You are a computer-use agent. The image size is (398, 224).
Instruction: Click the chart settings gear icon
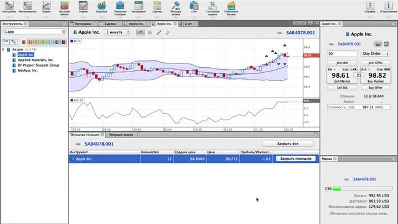pos(150,32)
